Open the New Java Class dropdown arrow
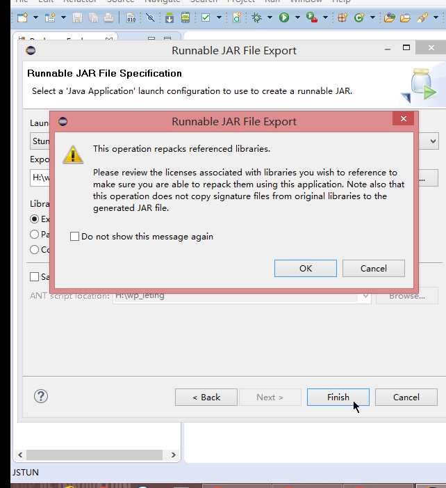Screen dimensions: 446x488 (372, 17)
